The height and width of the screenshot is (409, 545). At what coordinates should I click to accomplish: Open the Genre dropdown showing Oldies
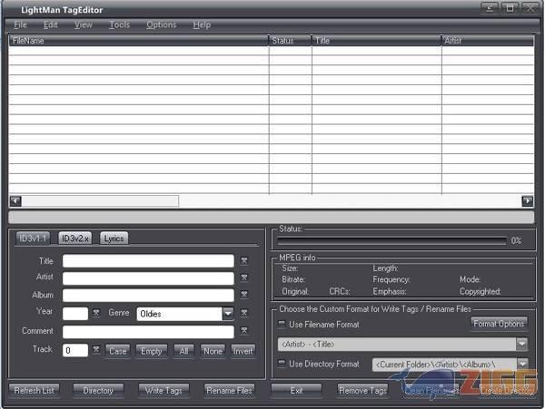coord(228,314)
